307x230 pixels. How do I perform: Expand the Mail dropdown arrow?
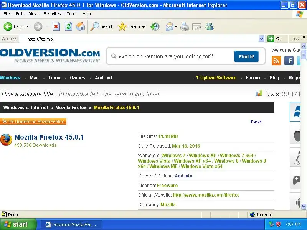click(x=176, y=26)
